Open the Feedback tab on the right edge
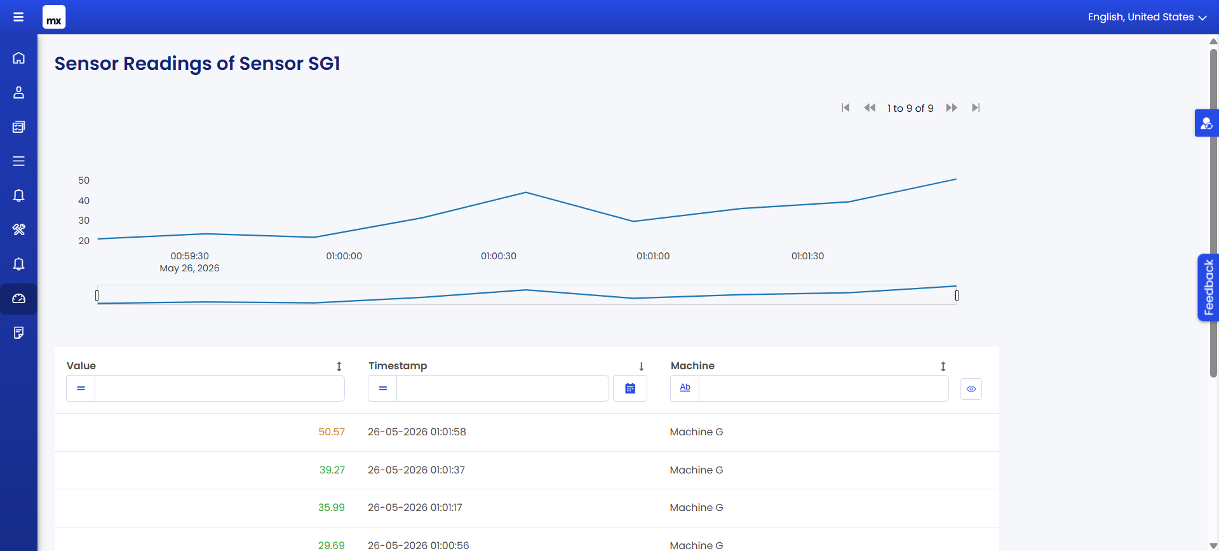The width and height of the screenshot is (1219, 551). (x=1208, y=287)
